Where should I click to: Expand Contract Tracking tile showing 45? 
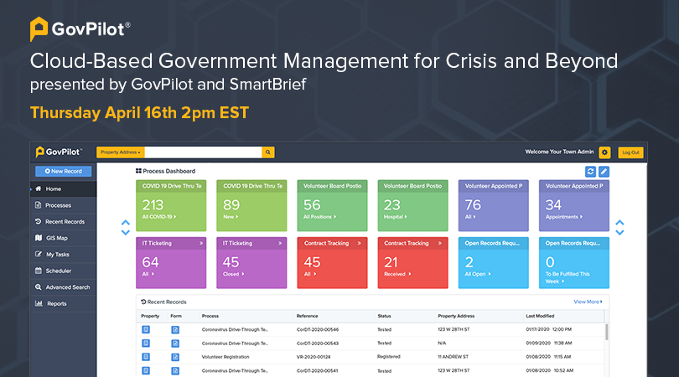(x=359, y=243)
